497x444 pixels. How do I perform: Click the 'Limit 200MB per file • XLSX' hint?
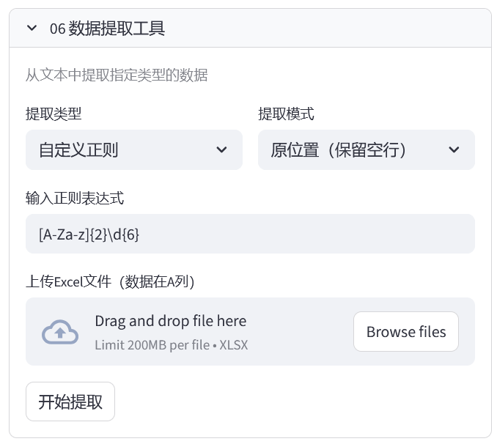pos(171,344)
